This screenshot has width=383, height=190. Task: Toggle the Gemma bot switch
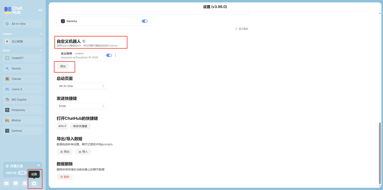click(145, 21)
